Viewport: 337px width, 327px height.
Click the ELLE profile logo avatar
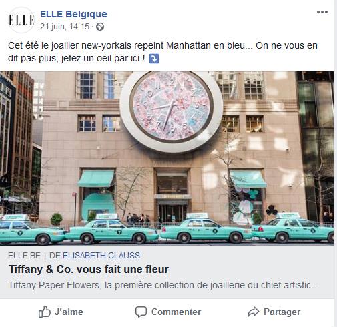tap(21, 20)
